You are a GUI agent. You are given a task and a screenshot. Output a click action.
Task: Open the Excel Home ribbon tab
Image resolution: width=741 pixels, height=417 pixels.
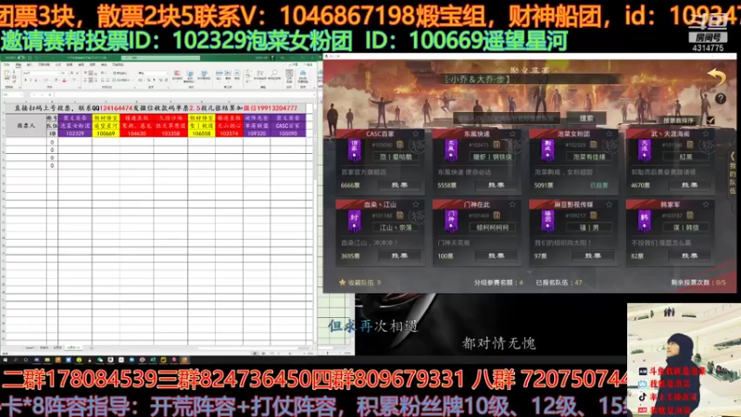point(19,65)
